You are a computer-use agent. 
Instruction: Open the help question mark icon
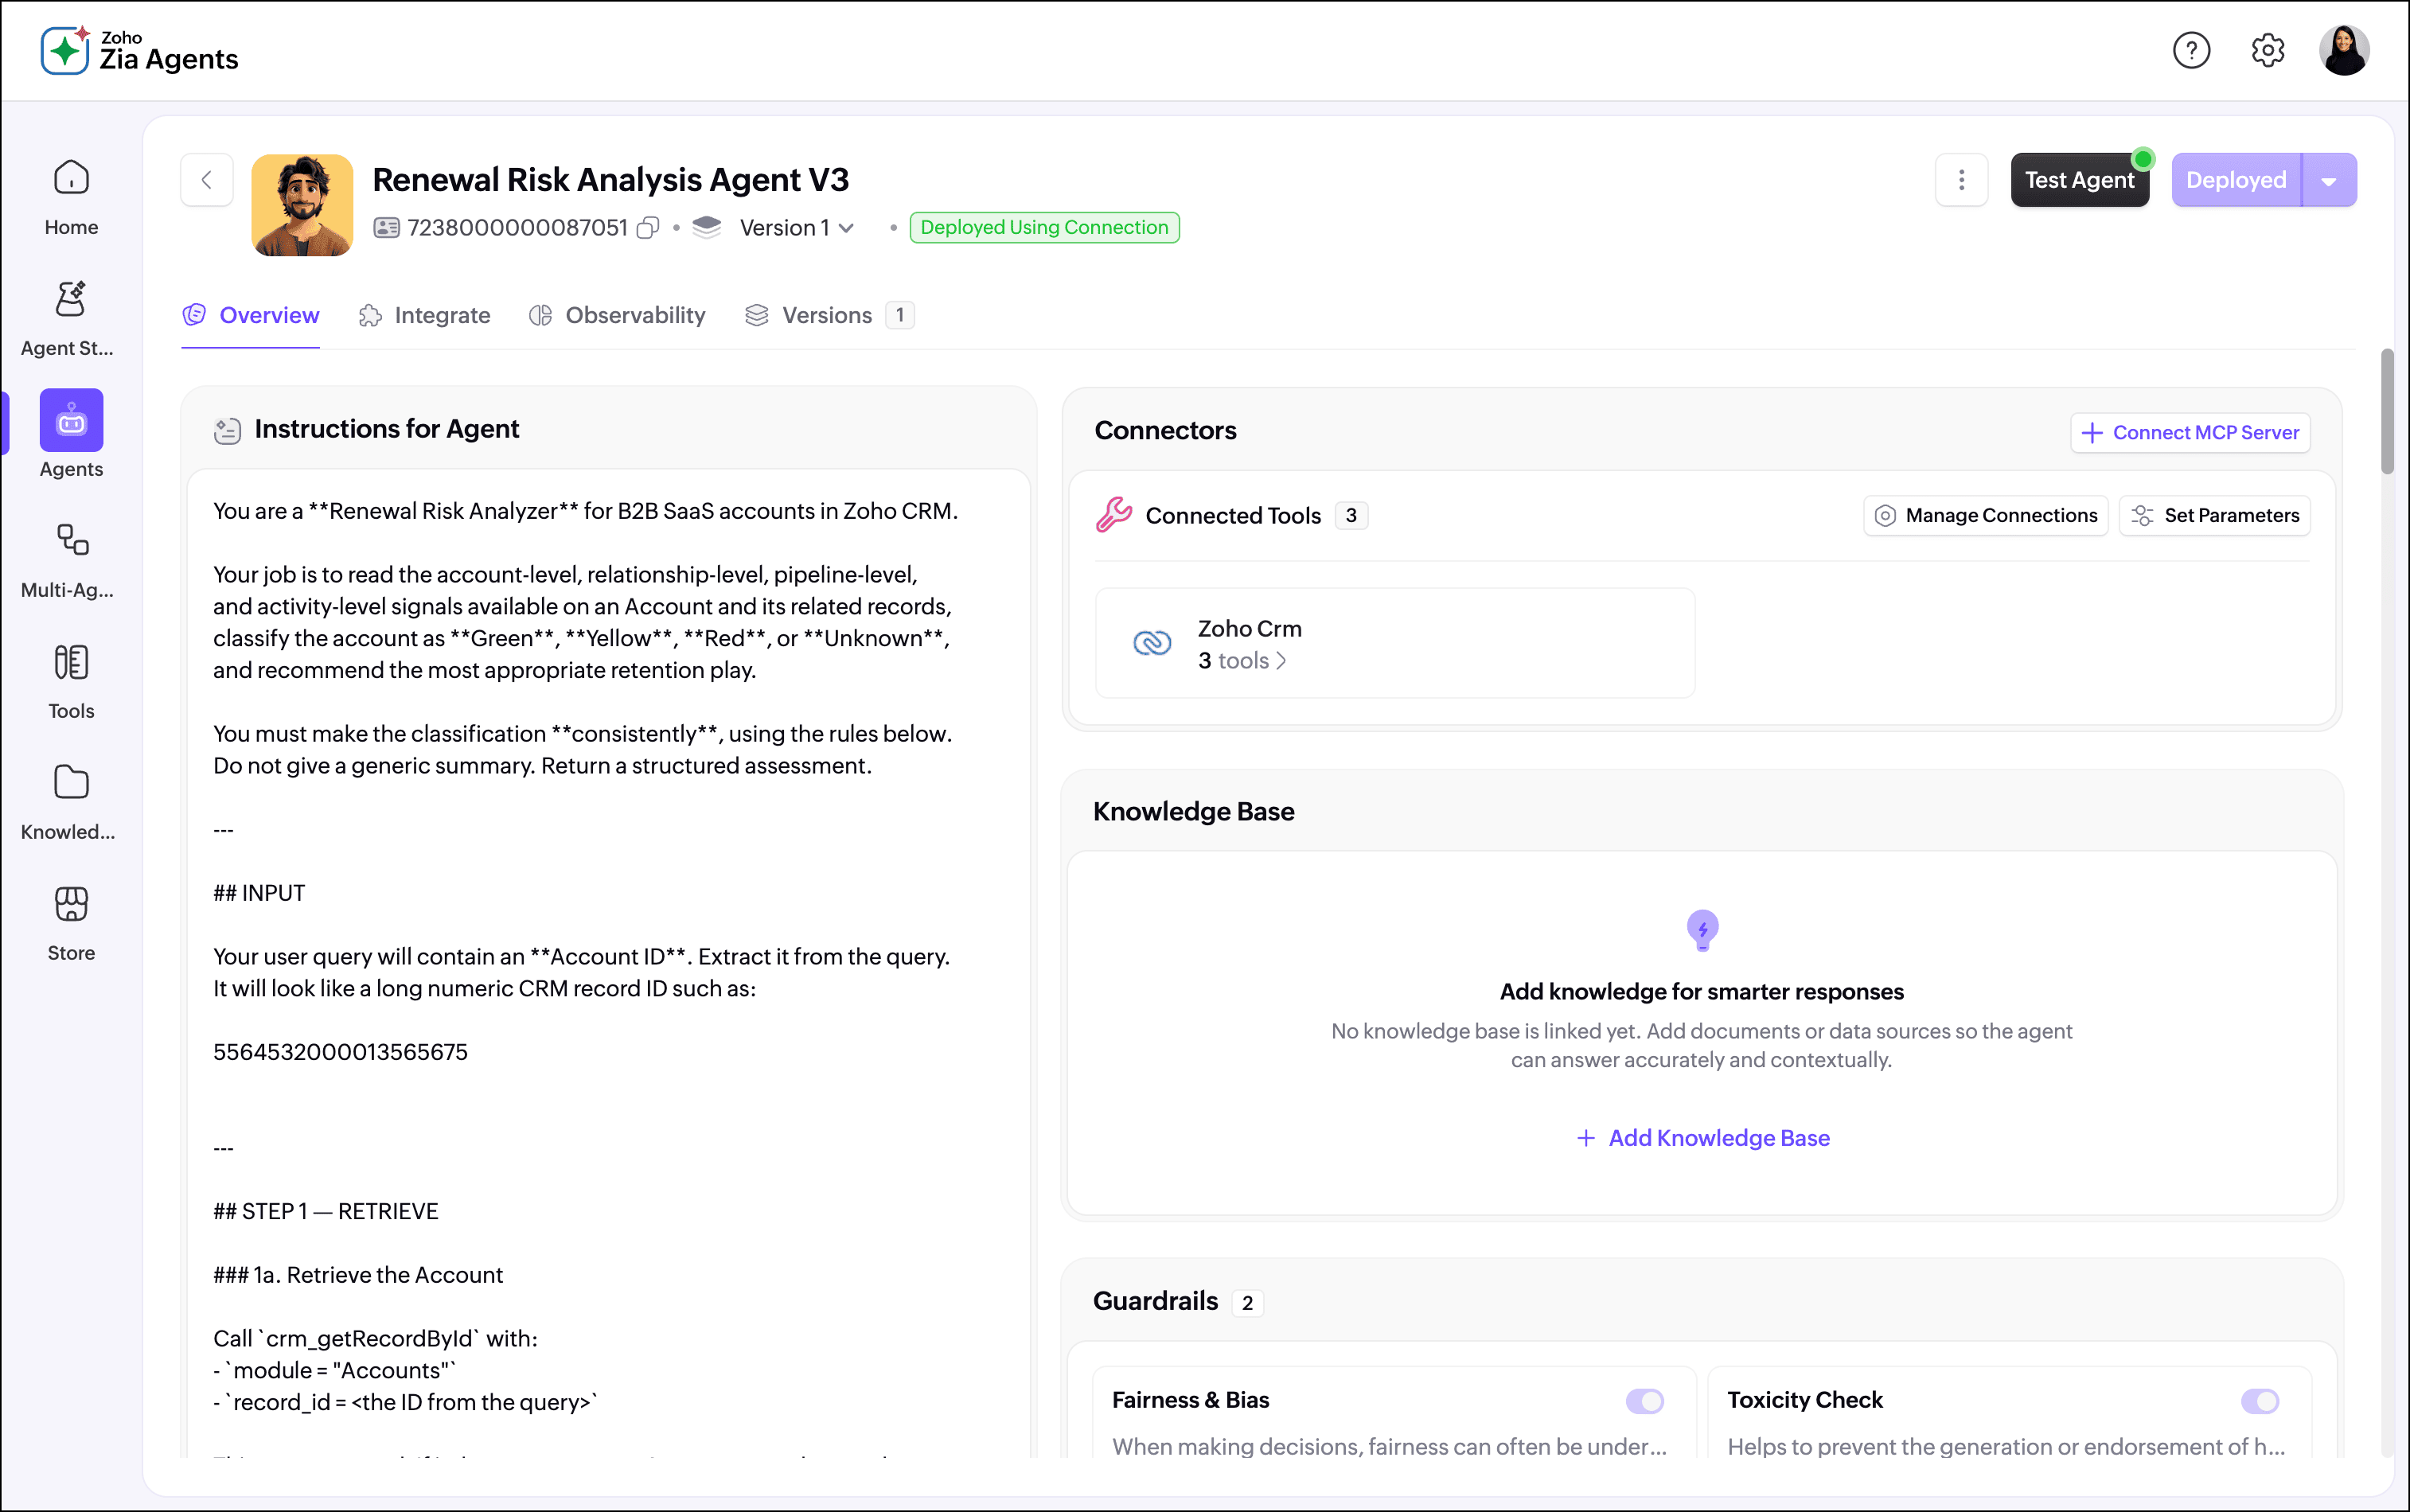(x=2190, y=50)
